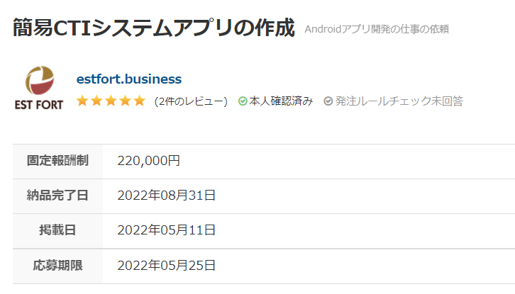Click the 発注ルールチェック未回答 label

(399, 101)
